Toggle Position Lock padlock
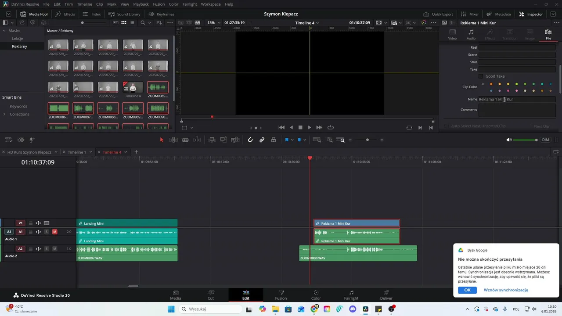 coord(274,140)
